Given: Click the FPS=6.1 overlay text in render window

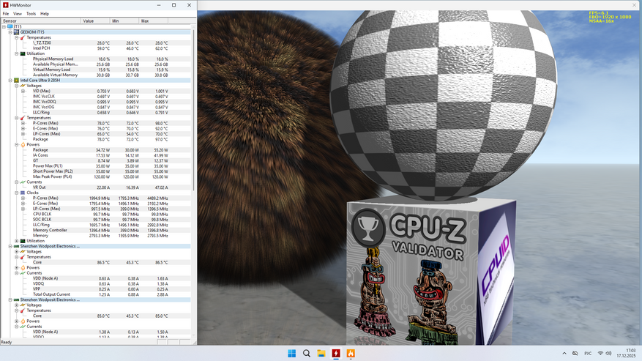Looking at the screenshot, I should coord(599,13).
